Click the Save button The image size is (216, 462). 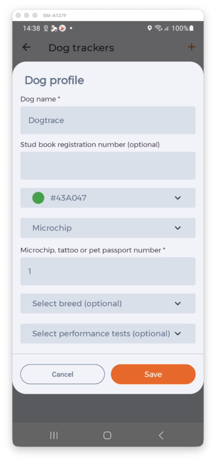(153, 374)
